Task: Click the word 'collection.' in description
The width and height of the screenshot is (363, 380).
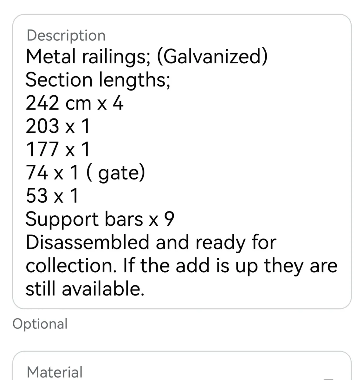Action: 70,266
